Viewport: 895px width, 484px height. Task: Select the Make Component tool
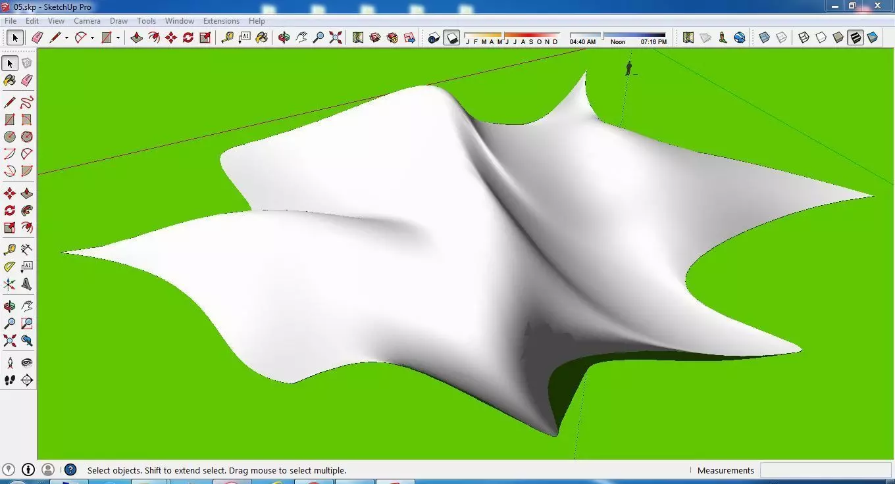coord(27,63)
